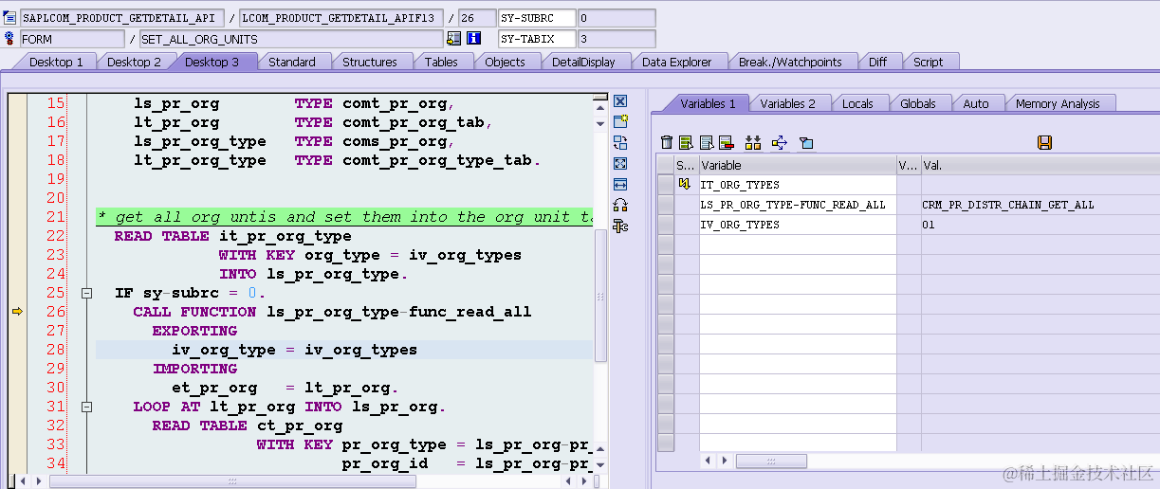This screenshot has height=489, width=1160.
Task: Click the SY-TABIX value field
Action: click(x=617, y=39)
